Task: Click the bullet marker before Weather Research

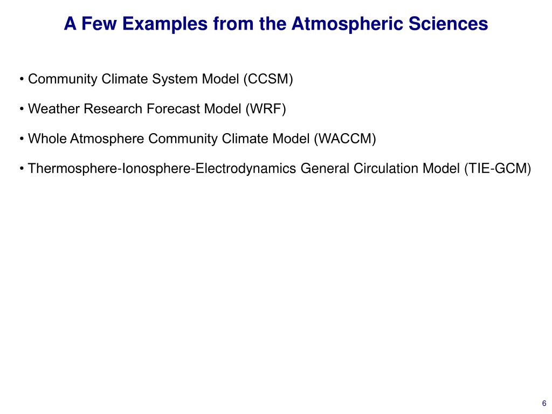Action: click(x=22, y=109)
